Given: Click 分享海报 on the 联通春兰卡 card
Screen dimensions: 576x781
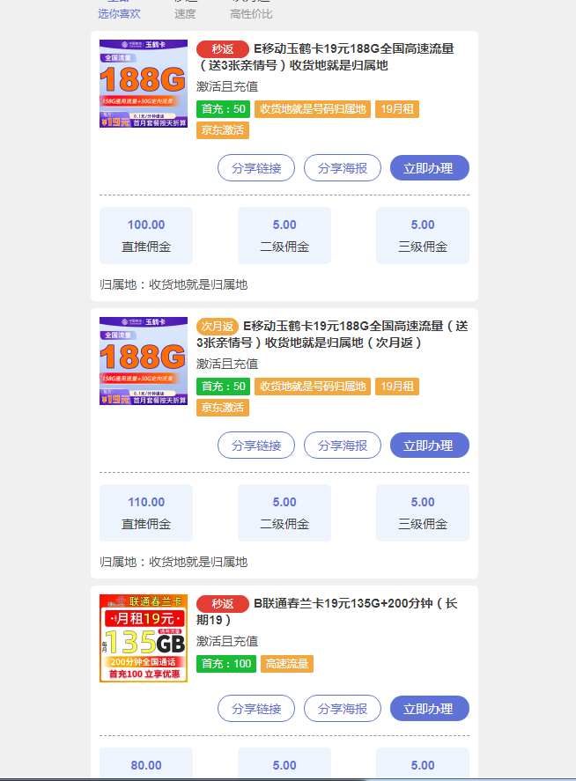Looking at the screenshot, I should [343, 709].
